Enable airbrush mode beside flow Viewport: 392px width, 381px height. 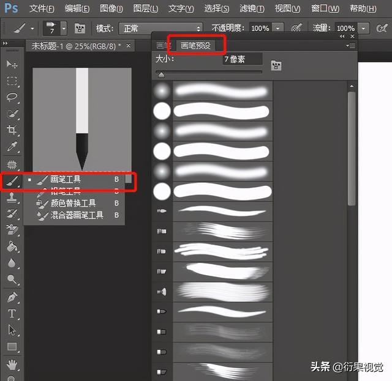pyautogui.click(x=382, y=28)
